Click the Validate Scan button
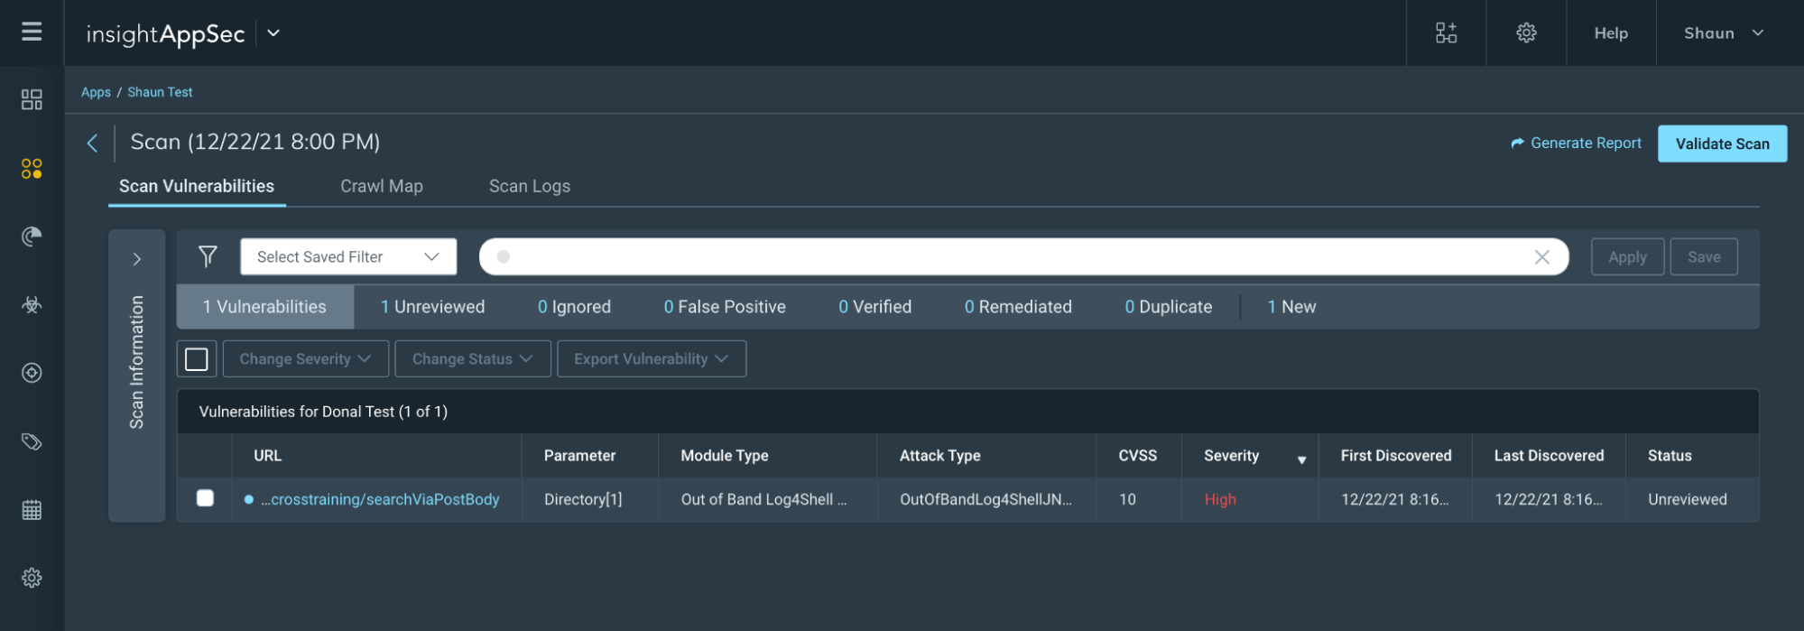Viewport: 1804px width, 631px height. pos(1722,144)
